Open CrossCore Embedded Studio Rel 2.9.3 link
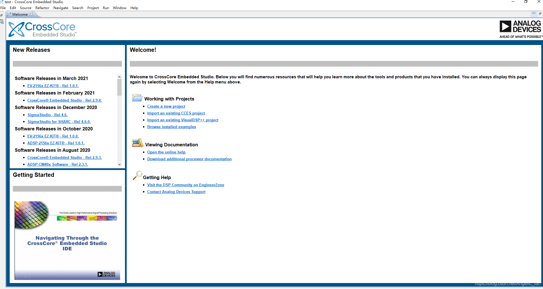The image size is (543, 289). click(x=64, y=157)
